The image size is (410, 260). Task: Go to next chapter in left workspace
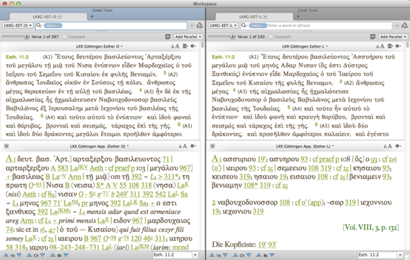42,255
